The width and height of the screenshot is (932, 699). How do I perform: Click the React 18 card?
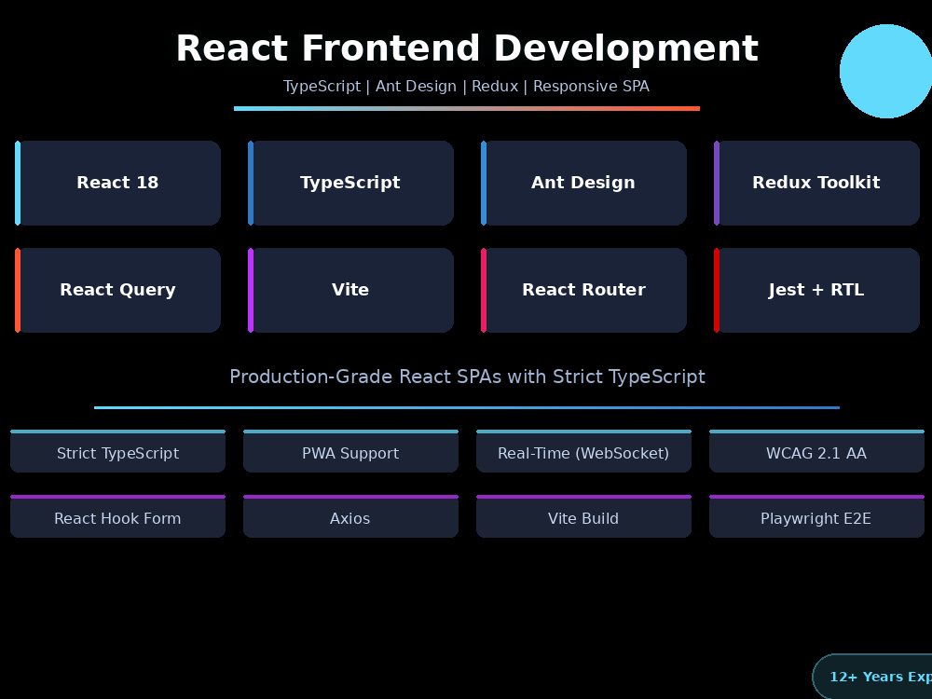(x=117, y=183)
